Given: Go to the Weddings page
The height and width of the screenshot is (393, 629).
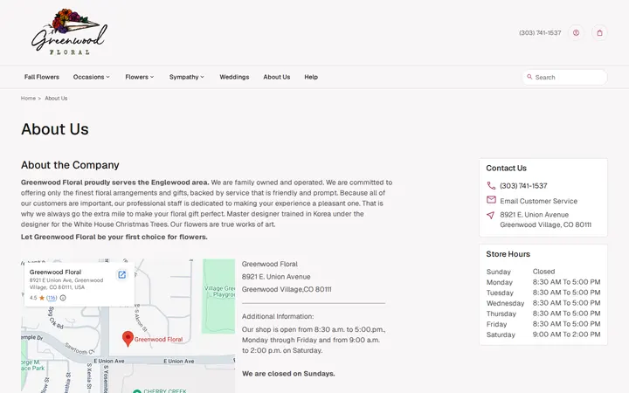Looking at the screenshot, I should (234, 77).
